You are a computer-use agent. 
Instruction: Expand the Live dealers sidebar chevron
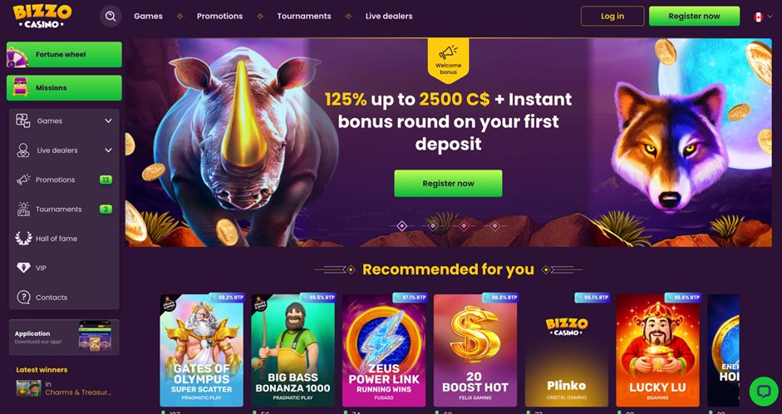[x=108, y=150]
